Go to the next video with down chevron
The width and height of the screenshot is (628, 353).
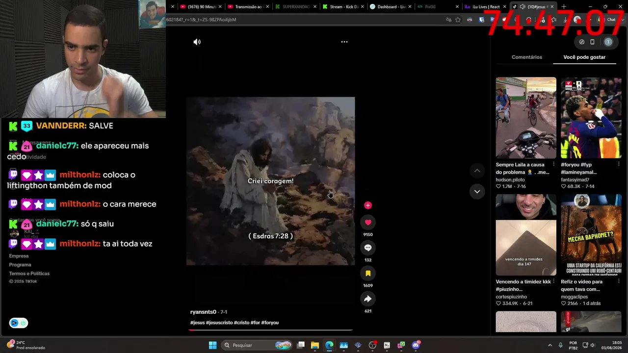point(477,192)
